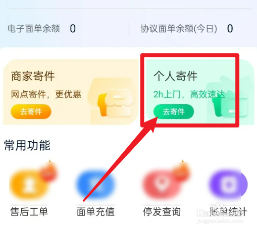Screen dimensions: 257x230
Task: Click the 售后工单 text label
Action: [29, 212]
